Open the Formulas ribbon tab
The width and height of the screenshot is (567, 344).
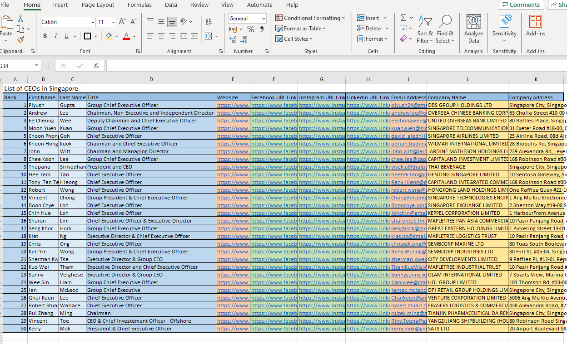139,5
